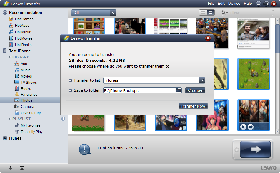Open the File menu
The width and height of the screenshot is (280, 173).
(211, 4)
